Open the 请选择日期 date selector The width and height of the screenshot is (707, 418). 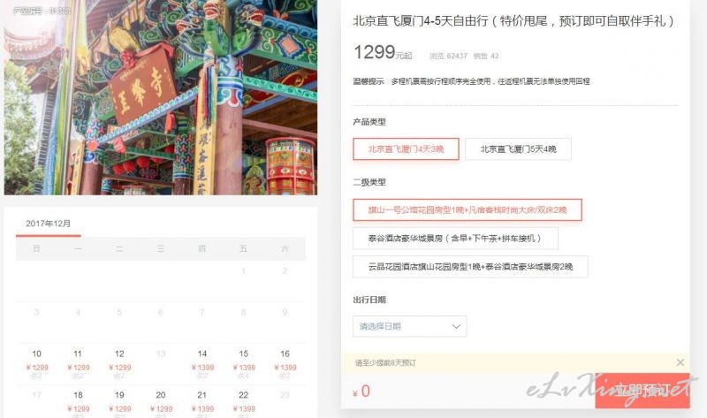click(x=410, y=326)
